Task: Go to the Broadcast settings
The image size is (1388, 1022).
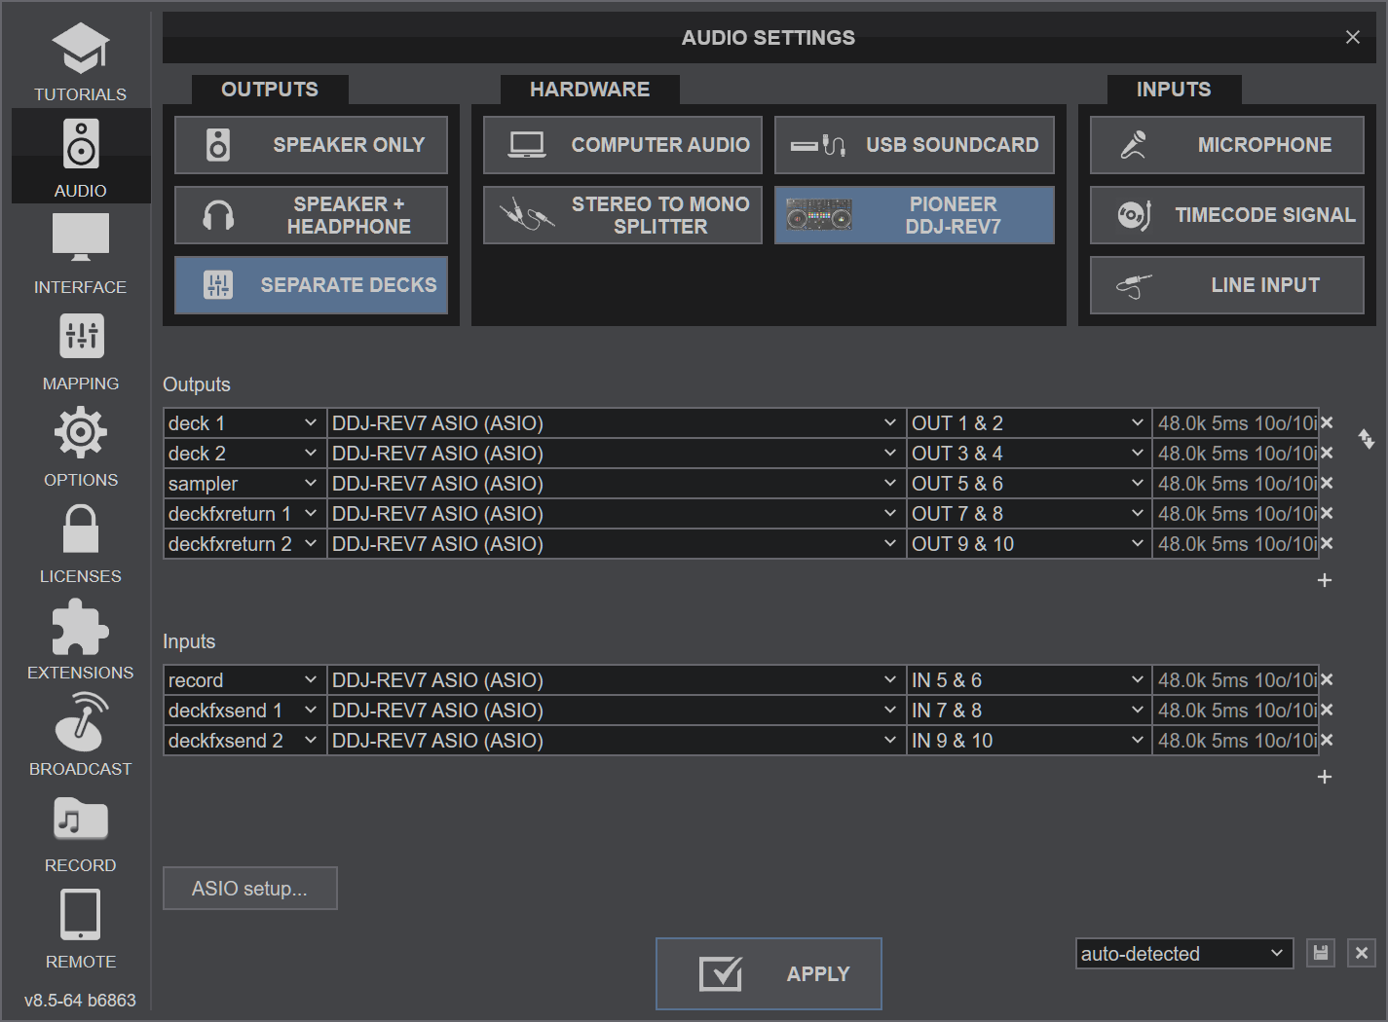Action: tap(80, 735)
